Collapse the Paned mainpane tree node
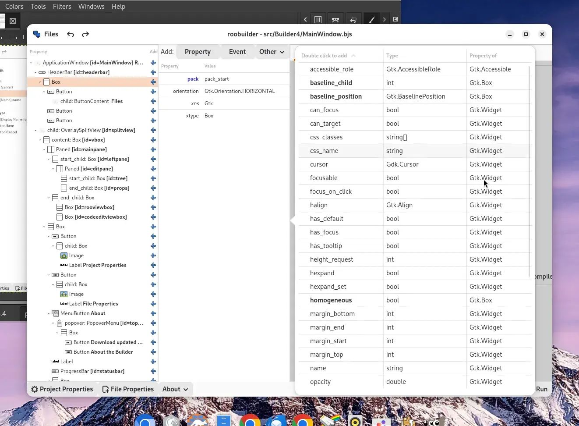This screenshot has height=426, width=579. (44, 149)
